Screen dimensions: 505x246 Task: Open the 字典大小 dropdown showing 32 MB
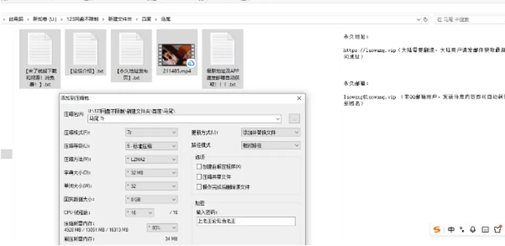point(151,172)
